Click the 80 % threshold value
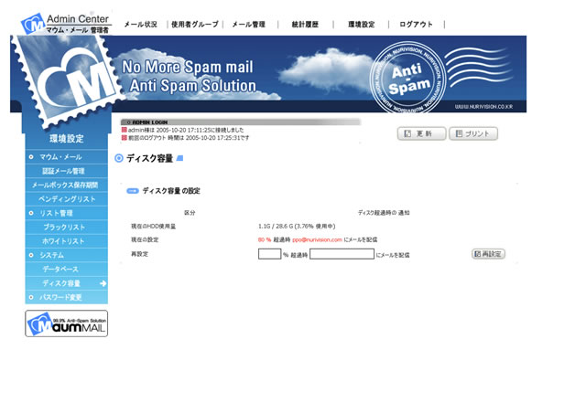Screen dimensions: 586x413 tap(265, 240)
